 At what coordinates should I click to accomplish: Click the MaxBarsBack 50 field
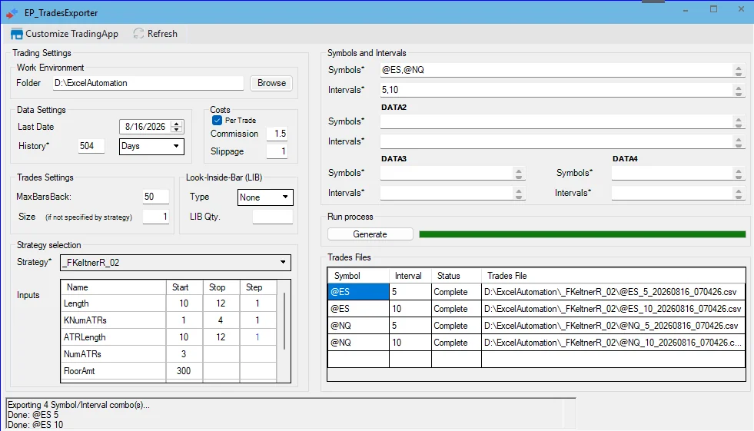[156, 197]
